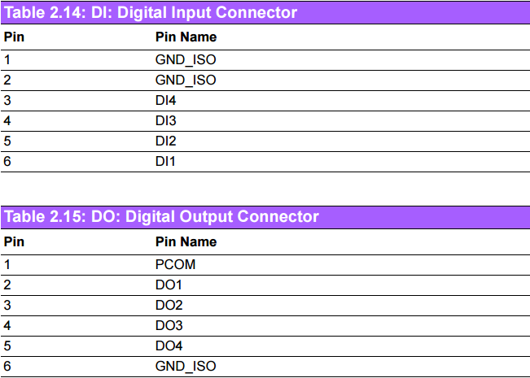Viewport: 530px width, 378px height.
Task: Click the Pin column header in Table 2.14
Action: coord(14,37)
